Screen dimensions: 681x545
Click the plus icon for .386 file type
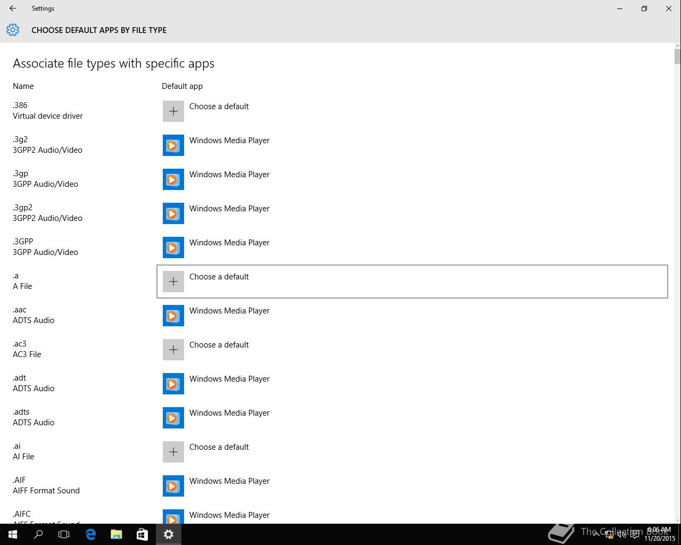173,111
